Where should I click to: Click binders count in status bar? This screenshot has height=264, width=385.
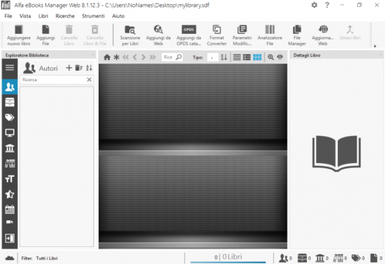pos(340,258)
